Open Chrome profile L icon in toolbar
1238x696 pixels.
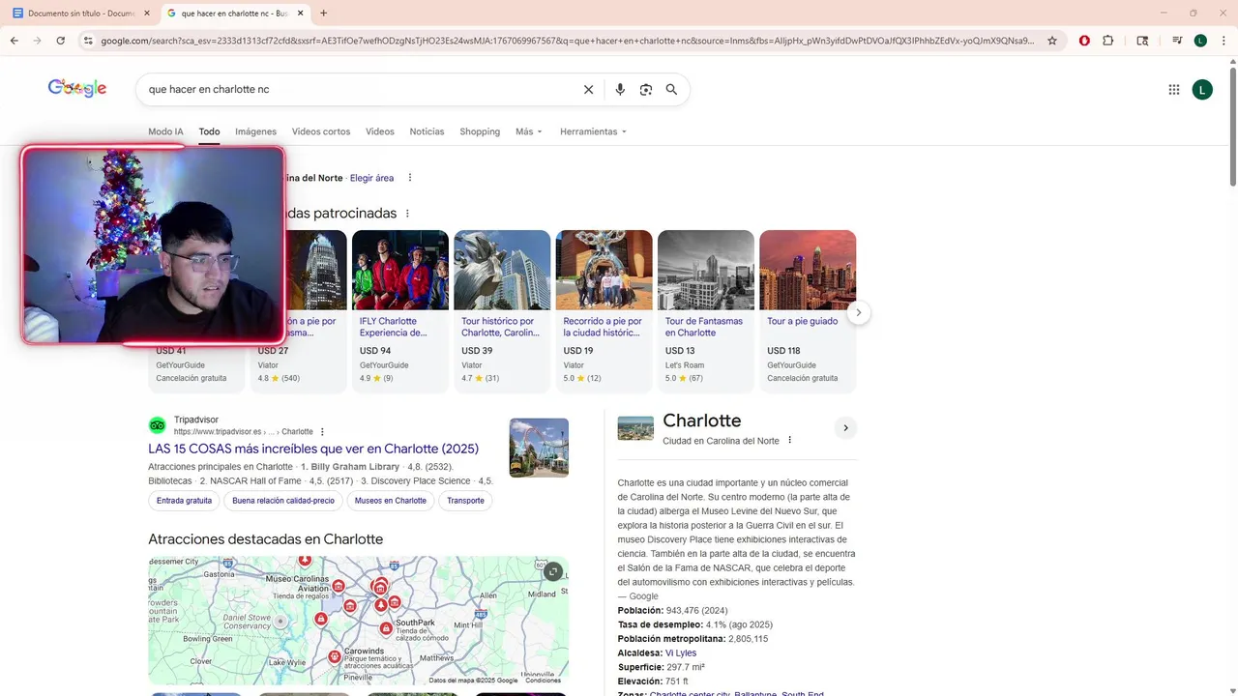[x=1200, y=41]
